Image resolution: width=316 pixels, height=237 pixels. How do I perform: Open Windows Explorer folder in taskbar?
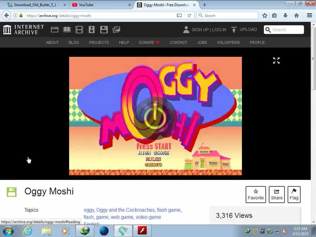click(47, 231)
